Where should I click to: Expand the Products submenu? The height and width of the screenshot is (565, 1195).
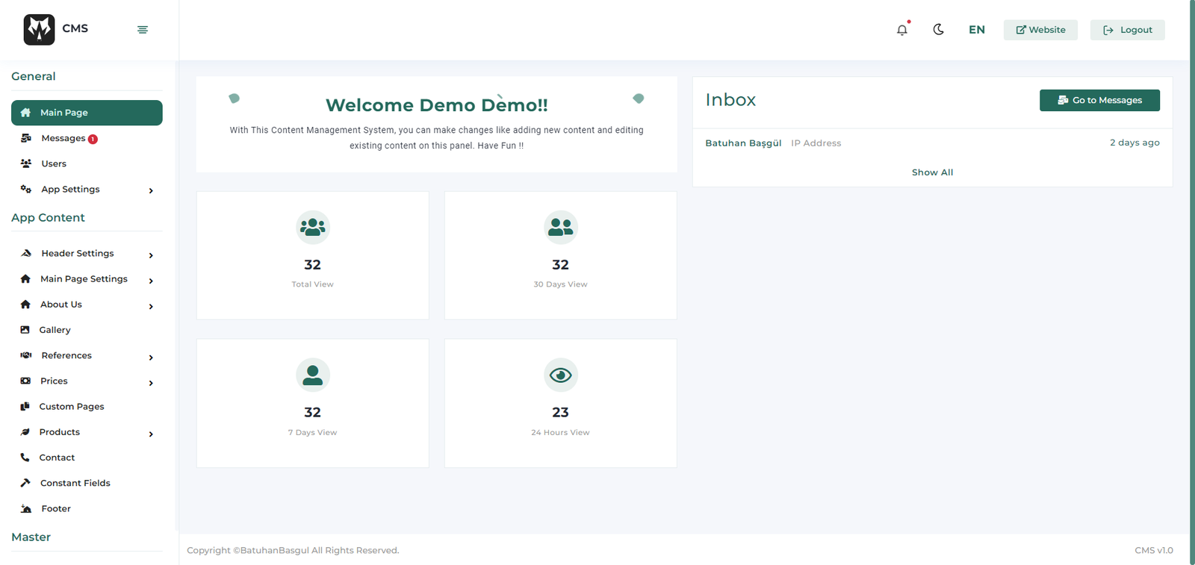pos(151,434)
